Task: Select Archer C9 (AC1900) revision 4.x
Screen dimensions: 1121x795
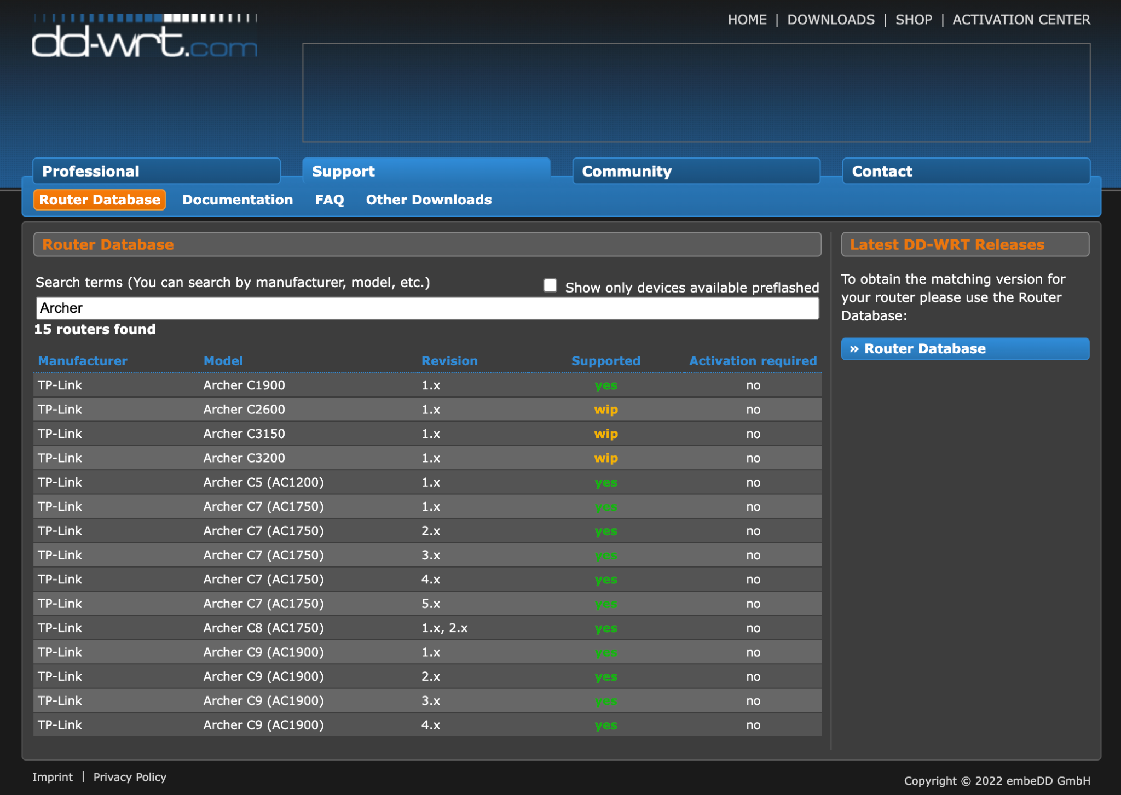Action: (x=427, y=725)
